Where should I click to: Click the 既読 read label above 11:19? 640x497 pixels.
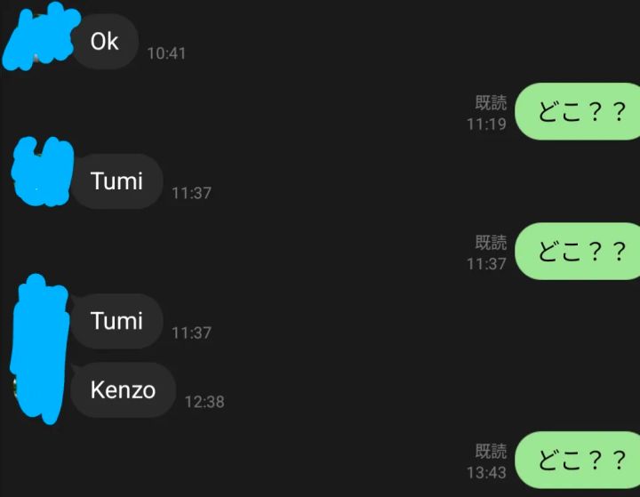pos(490,103)
